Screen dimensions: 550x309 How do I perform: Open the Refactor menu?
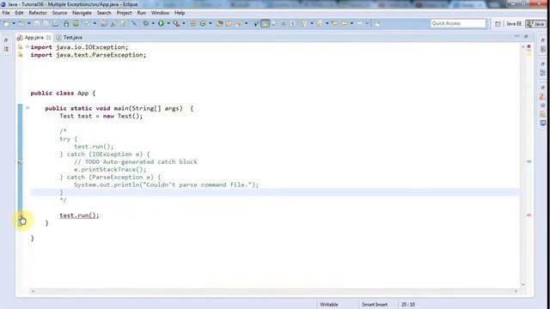[38, 13]
